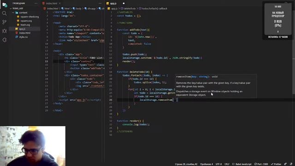The width and height of the screenshot is (295, 166).
Task: Click the unsaved dot on app.js tab
Action: pyautogui.click(x=124, y=3)
